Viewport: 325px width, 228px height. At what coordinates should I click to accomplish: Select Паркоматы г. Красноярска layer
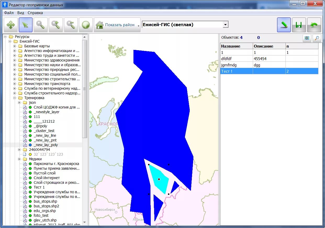point(56,164)
